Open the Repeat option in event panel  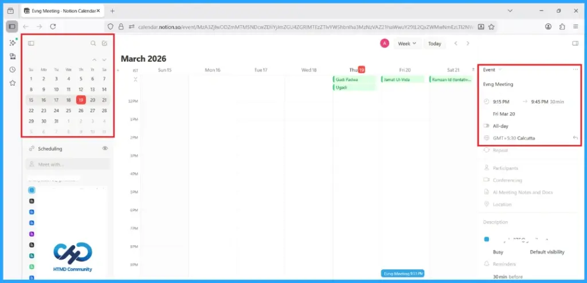point(500,150)
